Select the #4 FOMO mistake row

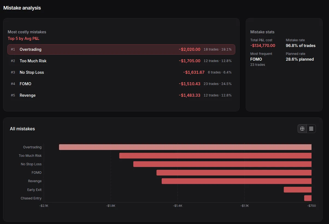[121, 84]
